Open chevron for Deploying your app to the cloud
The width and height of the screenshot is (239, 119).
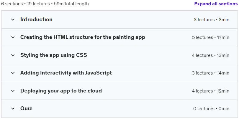13,91
